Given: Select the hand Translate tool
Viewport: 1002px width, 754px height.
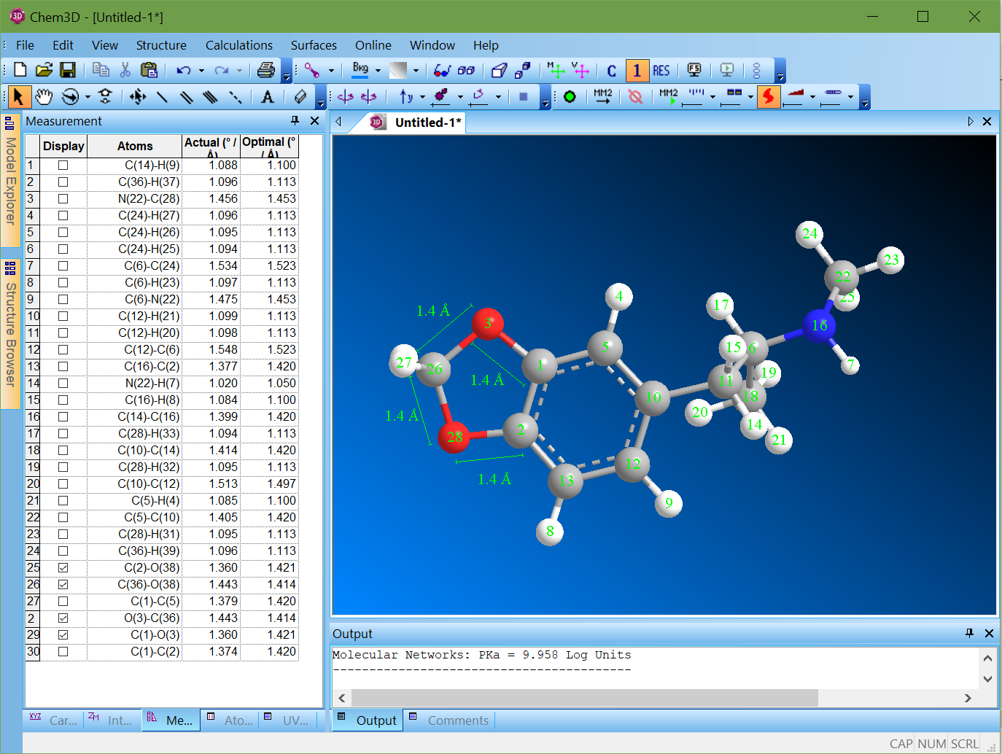Looking at the screenshot, I should [44, 96].
